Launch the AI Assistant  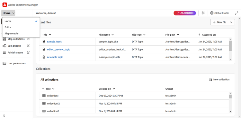(x=185, y=13)
